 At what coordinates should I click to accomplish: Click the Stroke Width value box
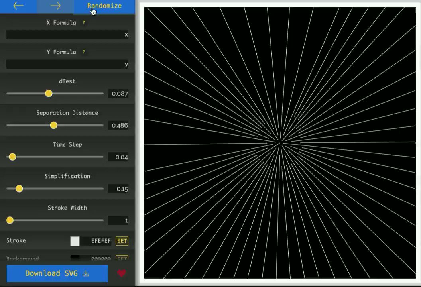tap(118, 220)
